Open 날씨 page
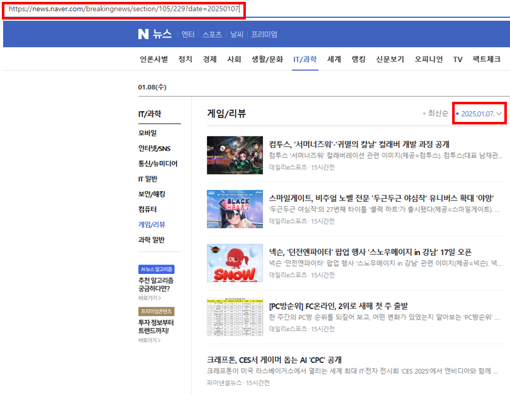The width and height of the screenshot is (510, 394). 236,35
